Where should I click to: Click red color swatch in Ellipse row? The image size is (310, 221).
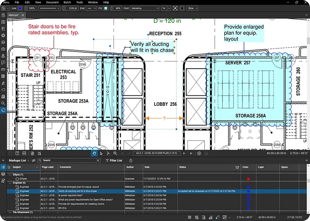pyautogui.click(x=248, y=179)
